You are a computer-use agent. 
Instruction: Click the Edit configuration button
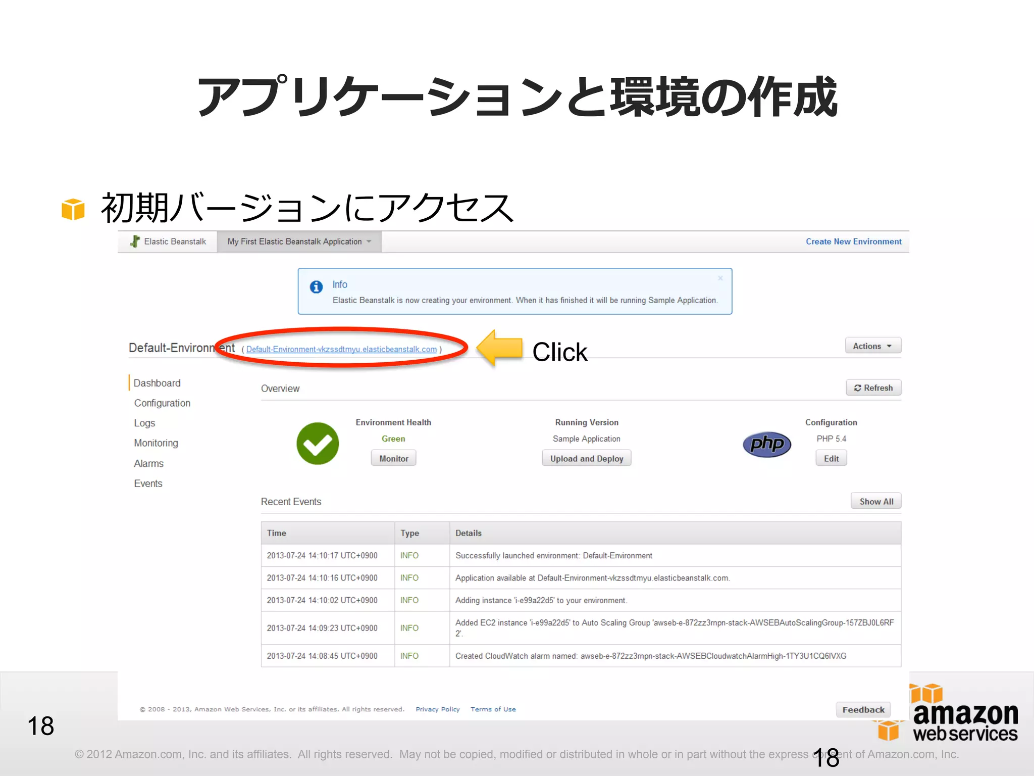[832, 458]
